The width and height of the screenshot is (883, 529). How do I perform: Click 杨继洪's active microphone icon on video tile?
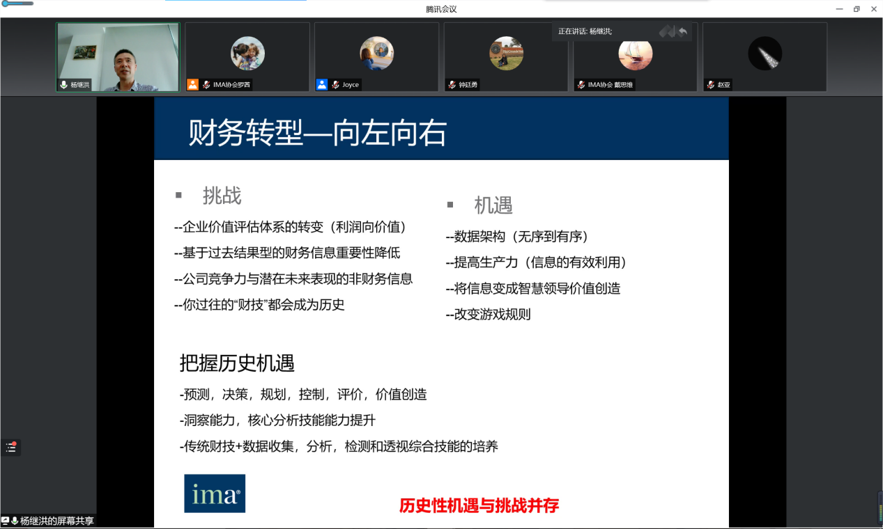click(x=64, y=85)
